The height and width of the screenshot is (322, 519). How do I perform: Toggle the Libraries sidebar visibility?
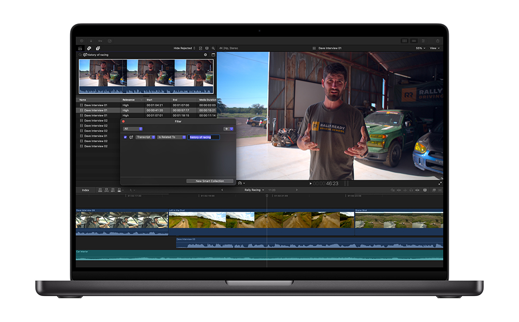tap(80, 48)
